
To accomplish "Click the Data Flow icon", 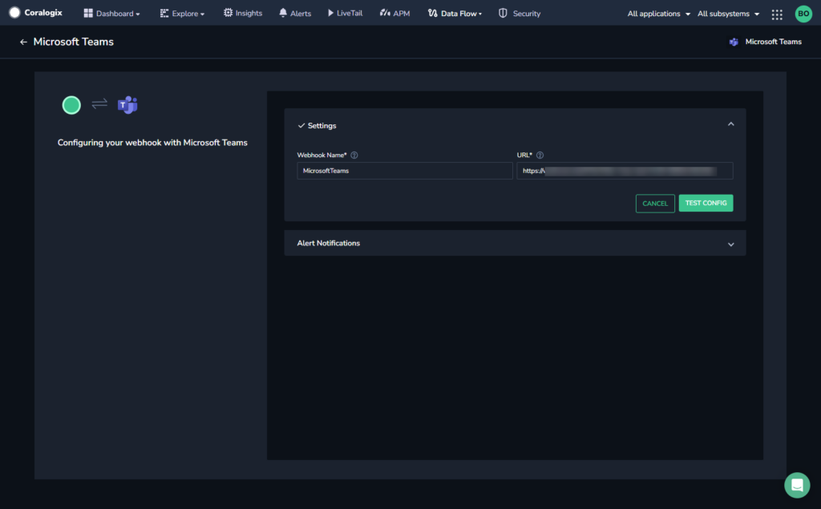I will tap(432, 13).
